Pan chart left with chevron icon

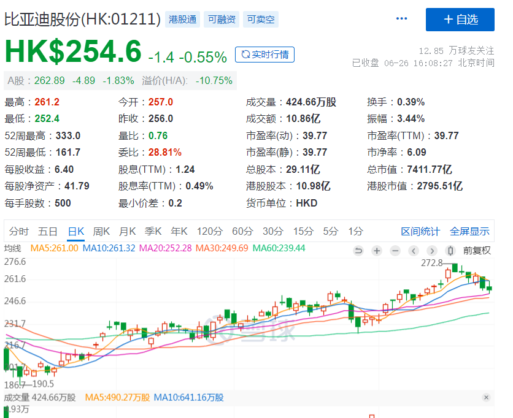pos(414,251)
